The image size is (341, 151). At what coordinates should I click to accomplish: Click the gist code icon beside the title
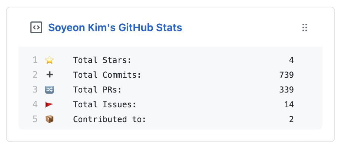36,27
